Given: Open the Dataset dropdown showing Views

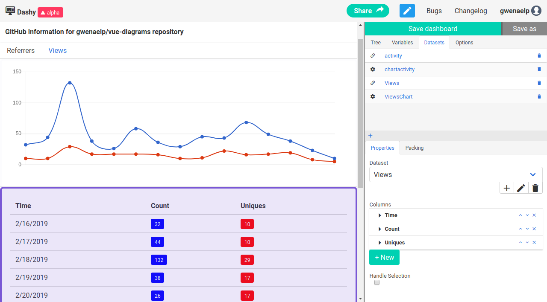Looking at the screenshot, I should [456, 174].
